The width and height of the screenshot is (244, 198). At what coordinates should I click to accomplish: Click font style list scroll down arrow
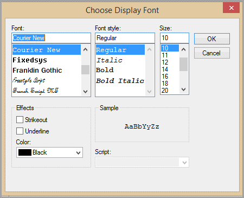pyautogui.click(x=150, y=91)
